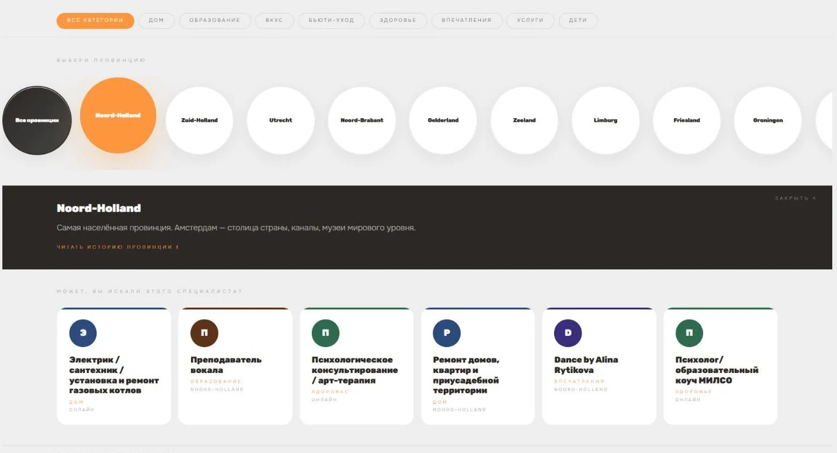Click the ВПЕЧАТЛЕНИЯ tag on Dance card

[579, 382]
